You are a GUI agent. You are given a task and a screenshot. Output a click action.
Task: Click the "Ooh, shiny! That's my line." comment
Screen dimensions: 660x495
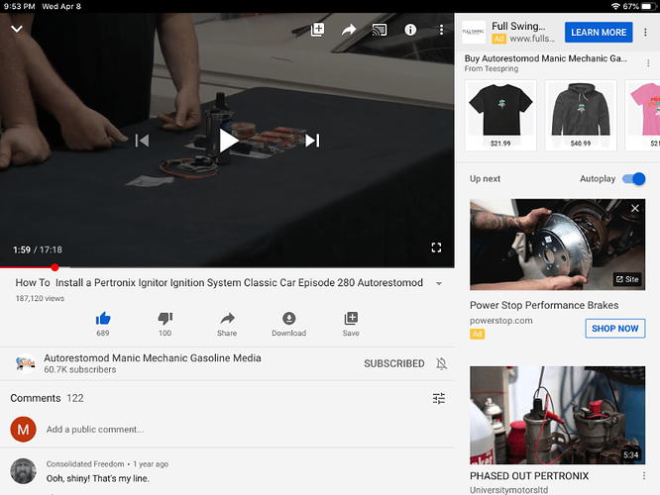[x=98, y=478]
